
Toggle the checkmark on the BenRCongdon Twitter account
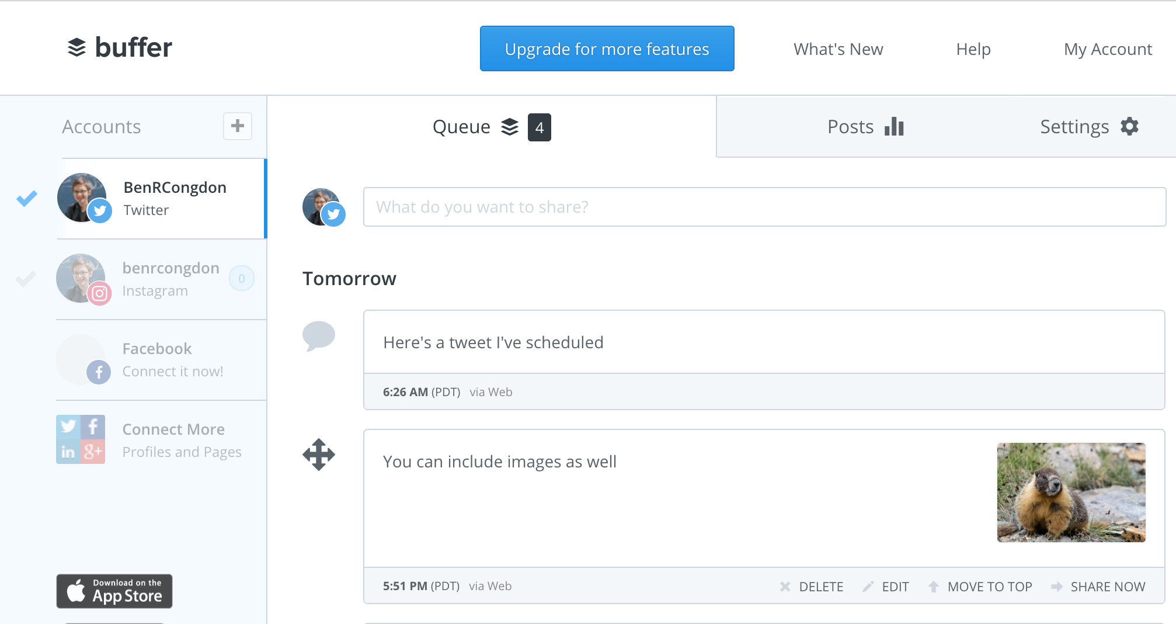tap(26, 199)
